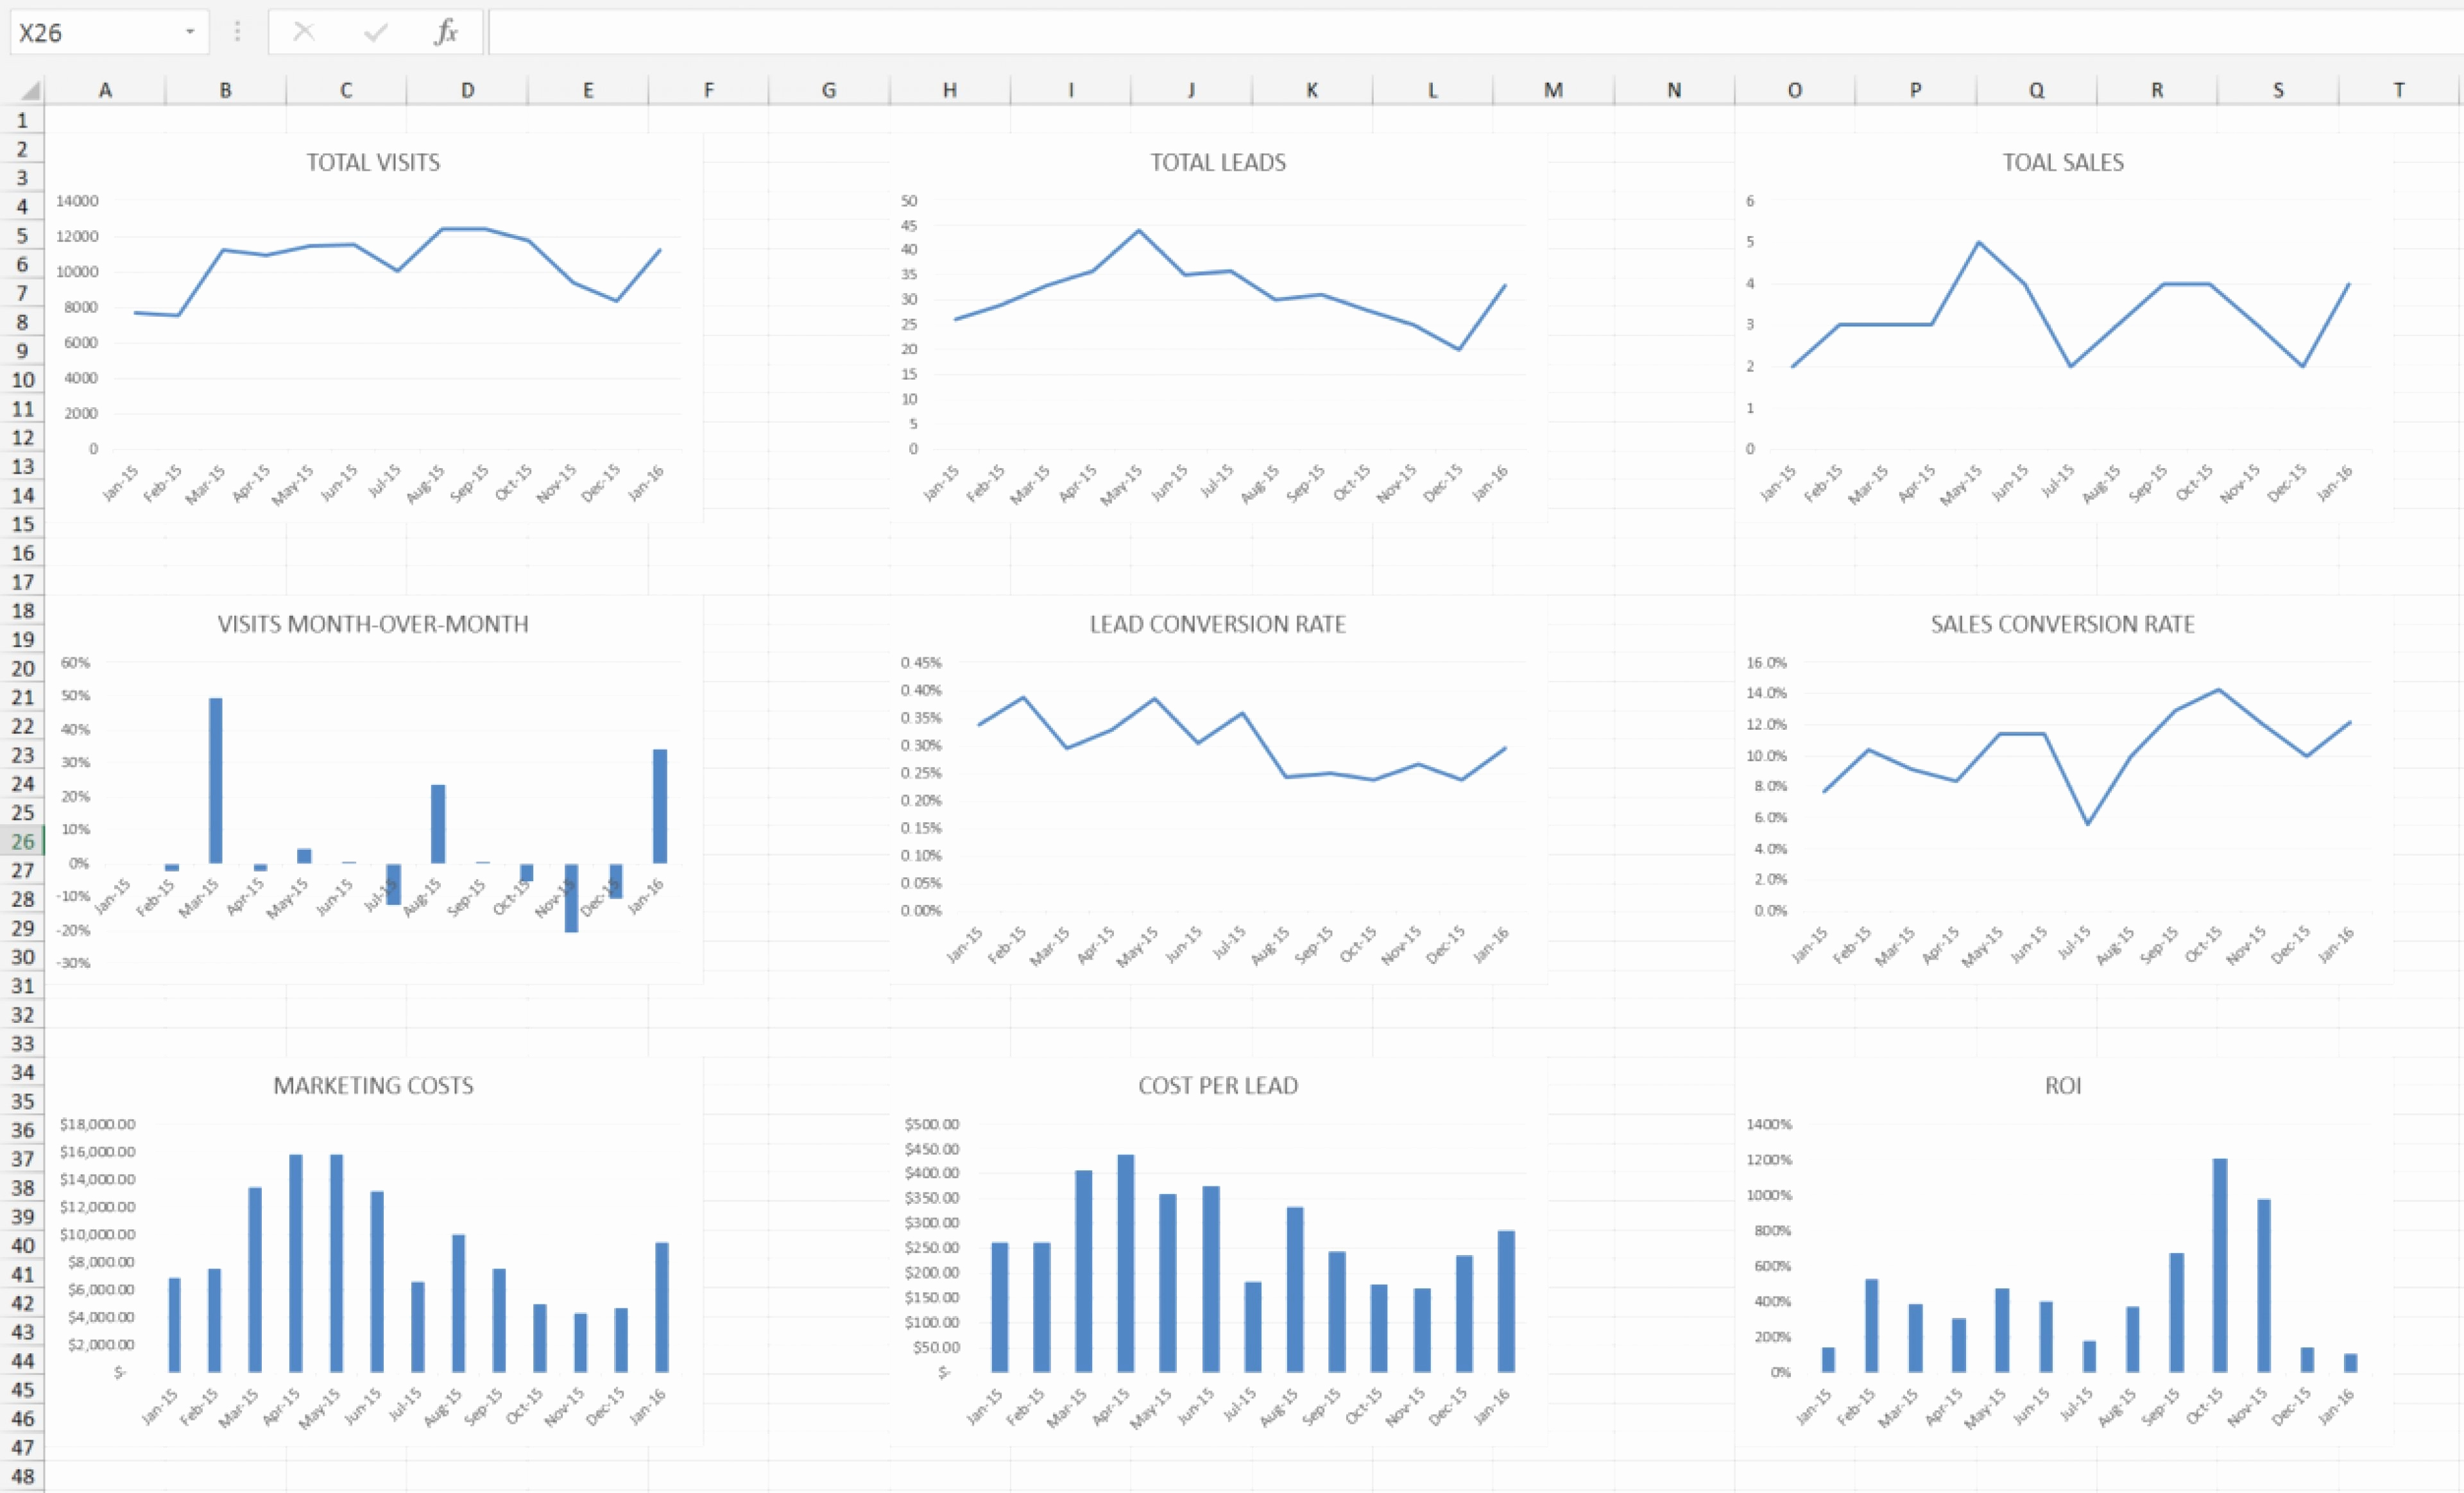Click the Feb-15 bar in ROI chart

1872,1325
